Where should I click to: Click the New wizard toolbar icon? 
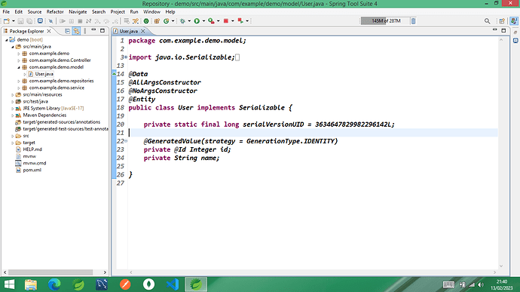tap(6, 21)
